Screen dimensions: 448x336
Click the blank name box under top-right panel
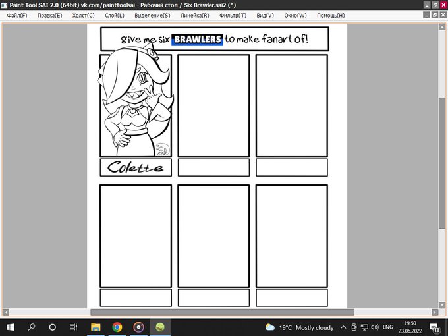pyautogui.click(x=292, y=167)
